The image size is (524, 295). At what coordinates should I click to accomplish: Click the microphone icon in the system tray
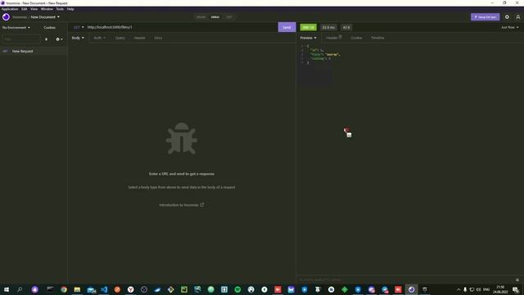point(465,289)
